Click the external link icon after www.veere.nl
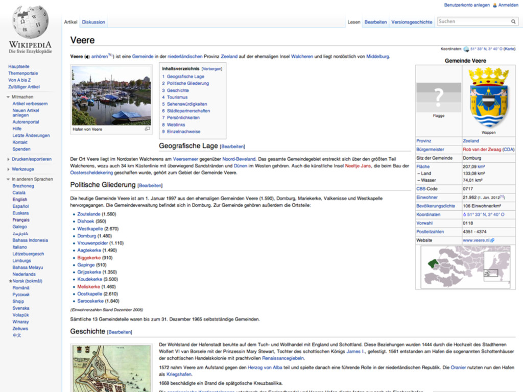 point(492,240)
